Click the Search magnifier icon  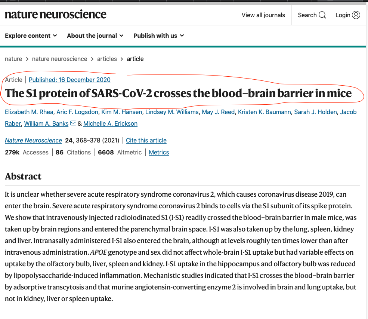[322, 15]
